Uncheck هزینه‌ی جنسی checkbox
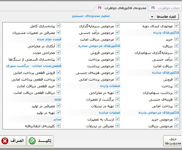Screen dimensions: 182x150 click(x=176, y=99)
